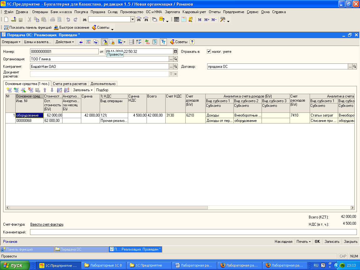Open the calculator icon in main toolbar
360x270 pixels.
[176, 19]
